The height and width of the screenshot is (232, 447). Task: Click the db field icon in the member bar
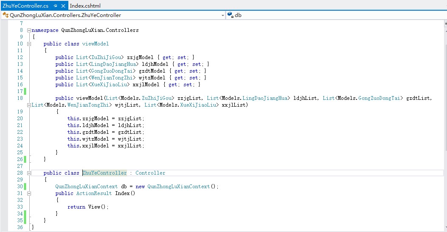click(x=231, y=15)
